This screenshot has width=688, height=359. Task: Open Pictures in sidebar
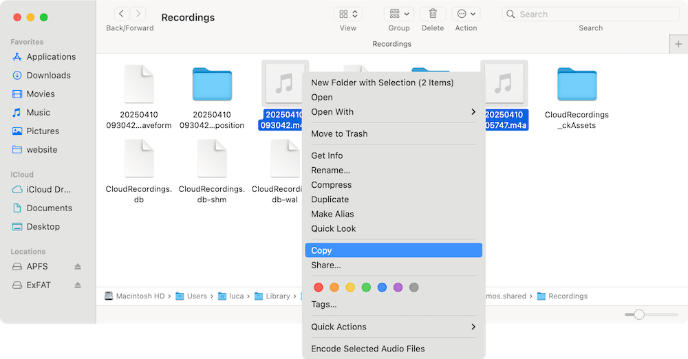[x=36, y=131]
